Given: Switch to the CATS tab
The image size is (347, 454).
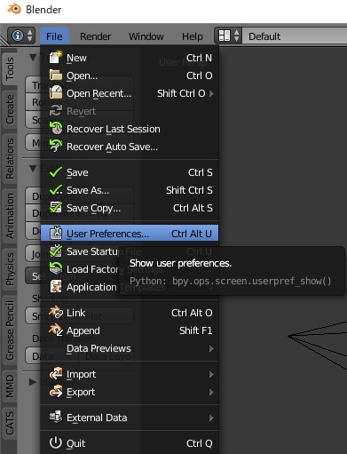Looking at the screenshot, I should tap(10, 423).
